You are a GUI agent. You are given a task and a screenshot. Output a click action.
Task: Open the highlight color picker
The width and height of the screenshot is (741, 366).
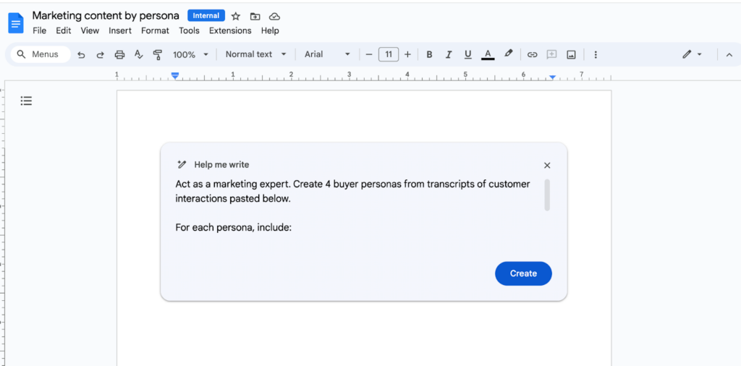click(x=508, y=54)
